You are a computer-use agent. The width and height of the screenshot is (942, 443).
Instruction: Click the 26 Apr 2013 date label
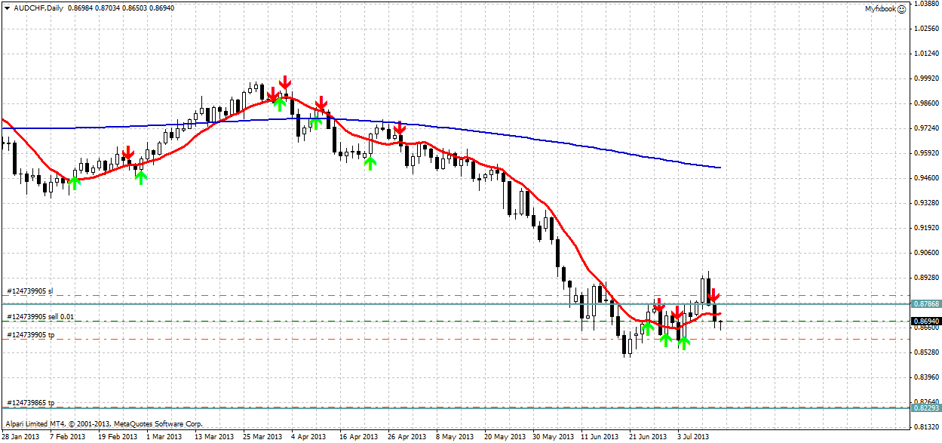point(407,437)
